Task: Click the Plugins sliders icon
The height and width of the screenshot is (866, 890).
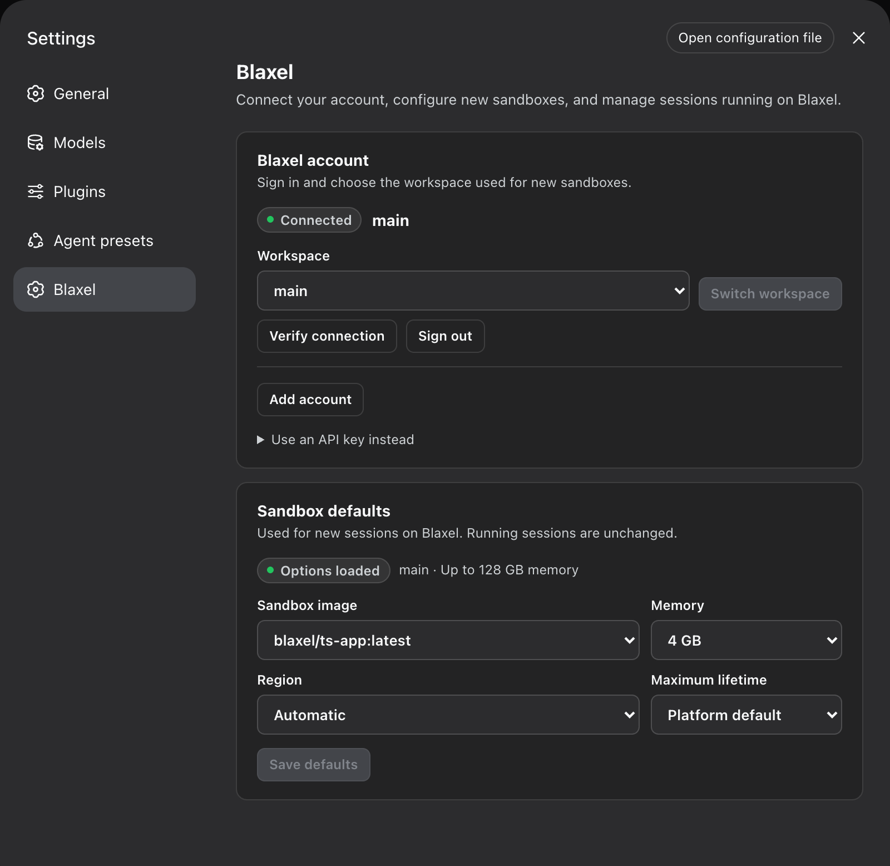Action: pyautogui.click(x=36, y=191)
